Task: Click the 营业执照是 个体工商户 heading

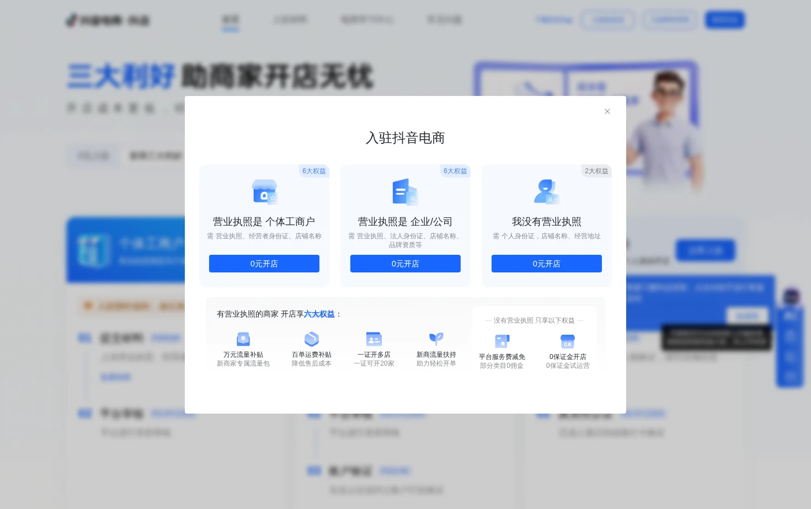Action: (x=264, y=222)
